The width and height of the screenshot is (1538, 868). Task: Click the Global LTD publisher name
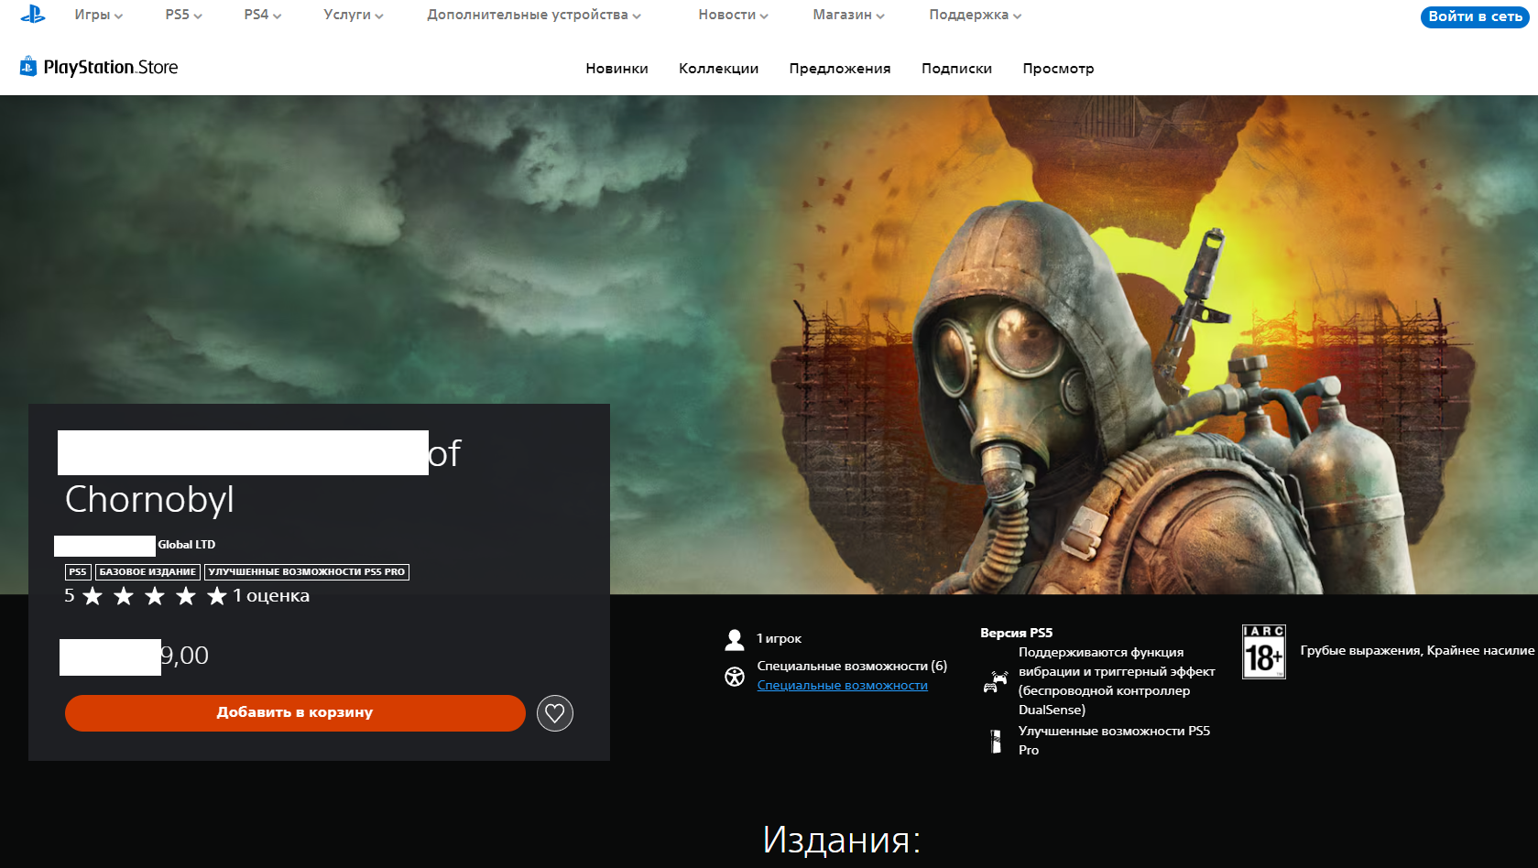coord(187,545)
